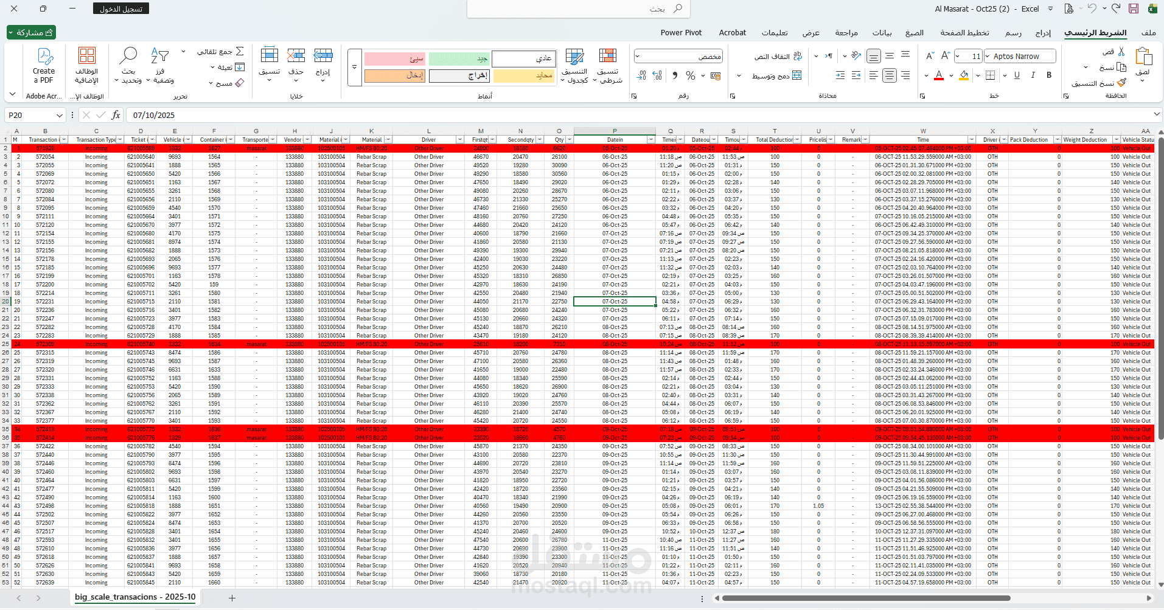
Task: Open the الشريط الرئيسي (Home) tab
Action: pos(1095,33)
